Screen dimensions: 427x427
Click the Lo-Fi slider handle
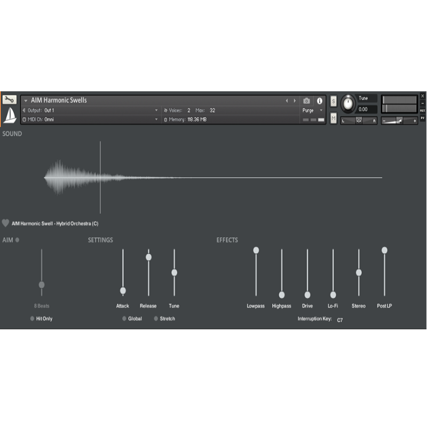point(333,295)
